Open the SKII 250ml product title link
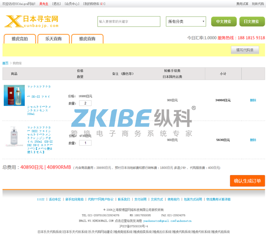The width and height of the screenshot is (266, 242). click(x=40, y=140)
